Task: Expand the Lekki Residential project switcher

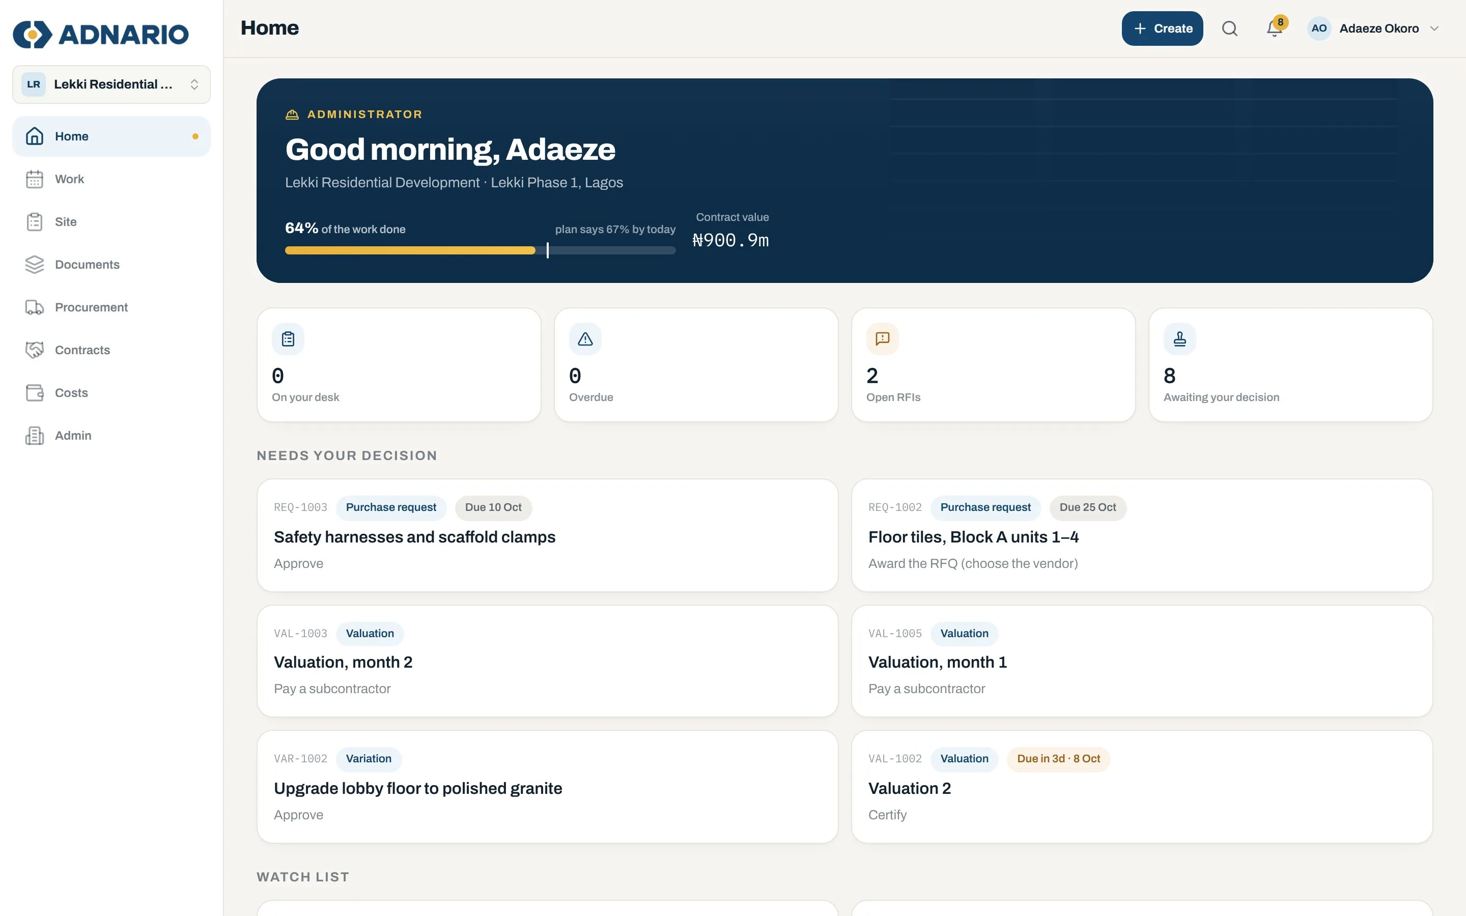Action: tap(111, 84)
